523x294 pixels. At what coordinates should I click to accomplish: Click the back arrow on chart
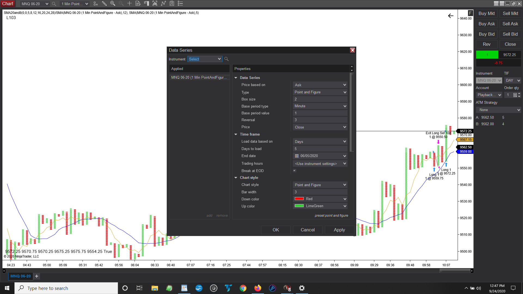pyautogui.click(x=451, y=16)
